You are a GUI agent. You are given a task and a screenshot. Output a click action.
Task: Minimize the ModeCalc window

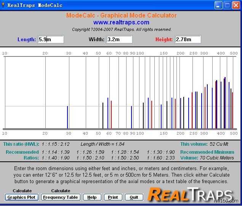[x=218, y=5]
